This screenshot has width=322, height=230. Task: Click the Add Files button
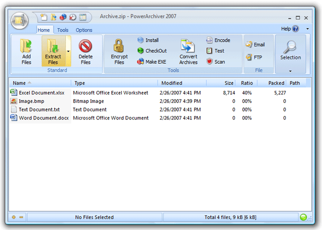[x=26, y=51]
